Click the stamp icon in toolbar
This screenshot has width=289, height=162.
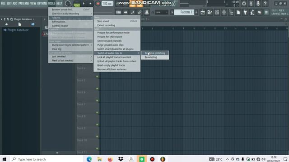point(146,12)
